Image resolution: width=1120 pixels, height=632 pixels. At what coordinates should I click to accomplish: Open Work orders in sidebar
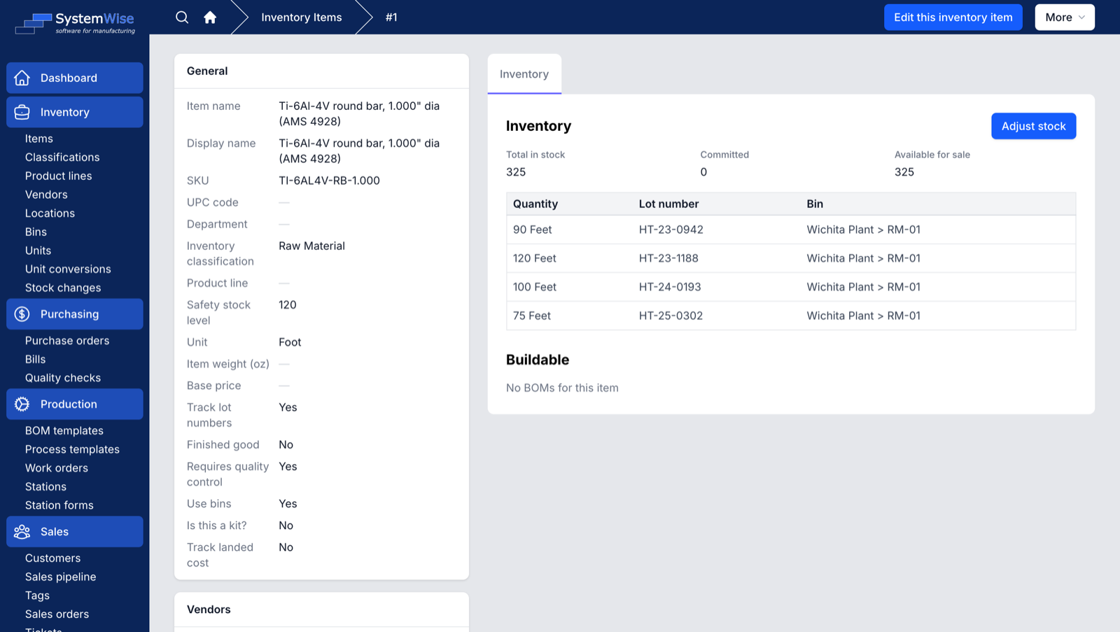[x=57, y=468]
